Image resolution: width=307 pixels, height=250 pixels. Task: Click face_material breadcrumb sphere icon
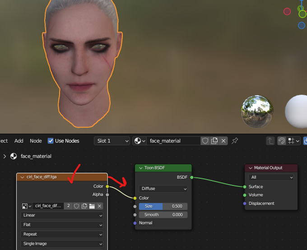pos(14,156)
